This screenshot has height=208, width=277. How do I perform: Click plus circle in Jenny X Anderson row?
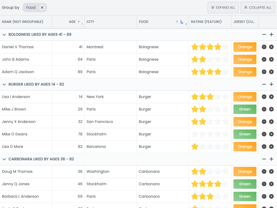[272, 122]
